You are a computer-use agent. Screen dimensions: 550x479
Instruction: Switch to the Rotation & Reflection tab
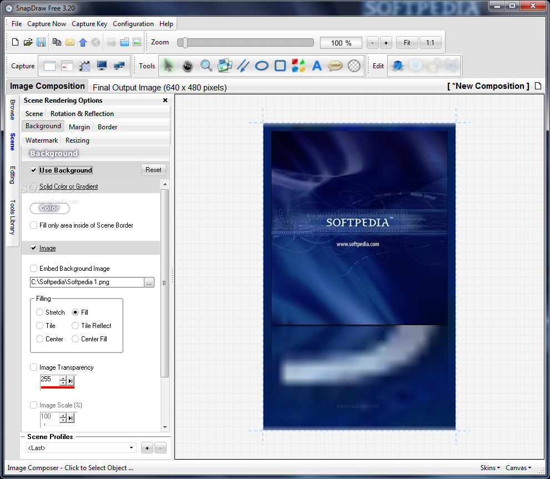pyautogui.click(x=82, y=114)
